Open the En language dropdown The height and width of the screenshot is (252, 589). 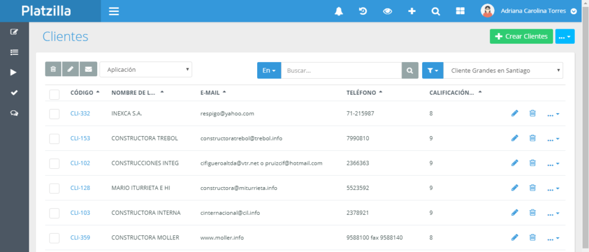click(x=269, y=70)
